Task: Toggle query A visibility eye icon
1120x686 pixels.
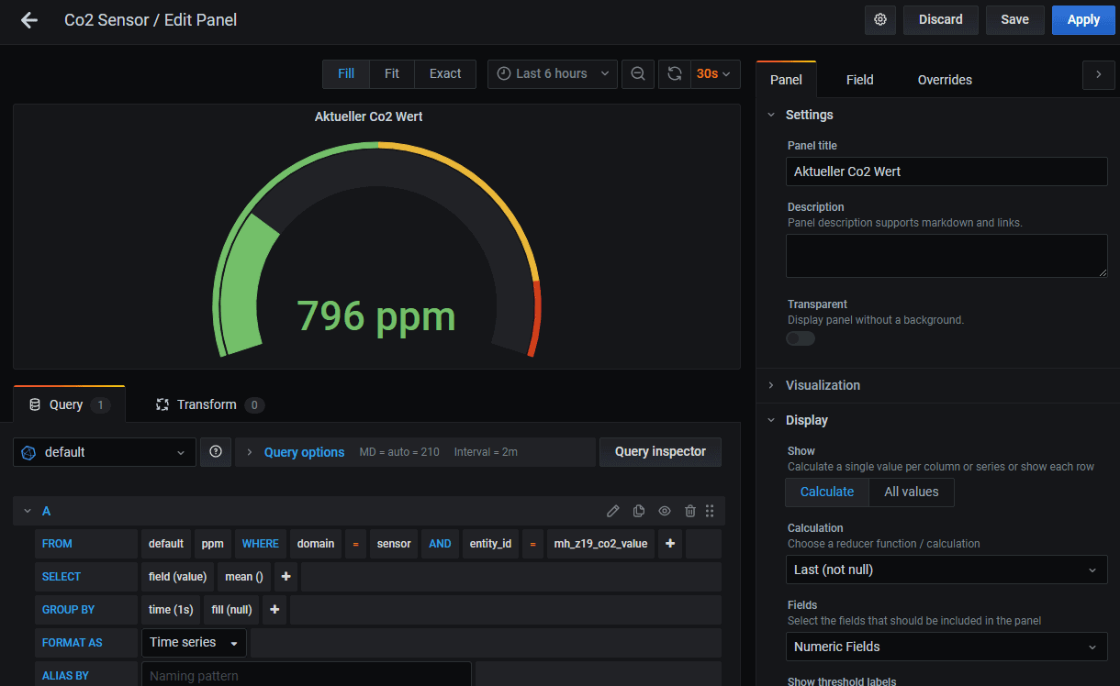Action: coord(665,511)
